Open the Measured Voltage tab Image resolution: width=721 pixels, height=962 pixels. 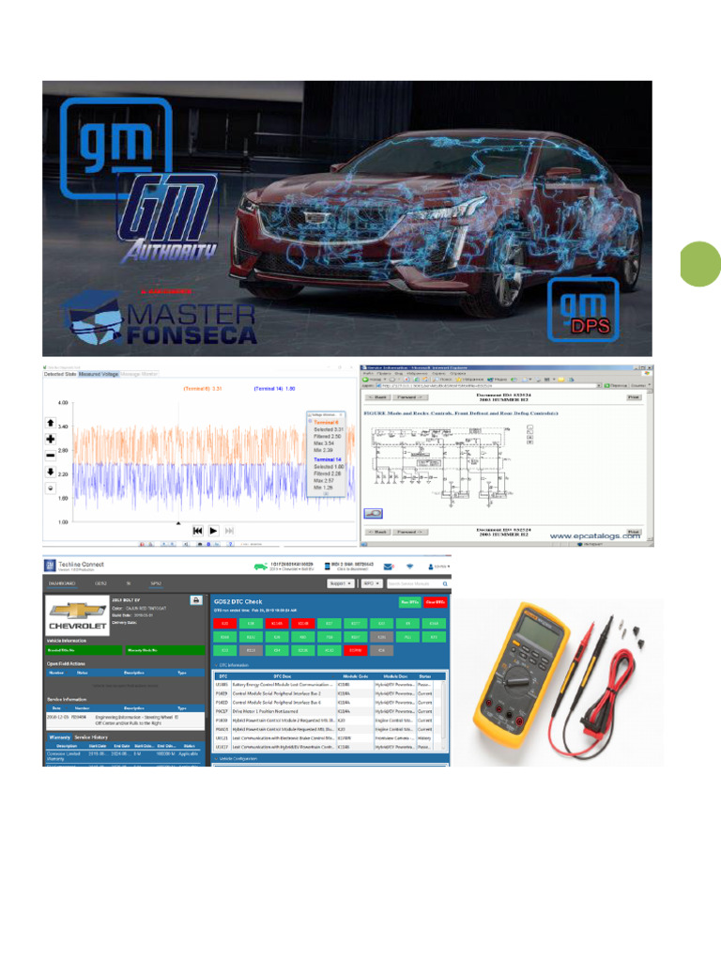click(99, 374)
